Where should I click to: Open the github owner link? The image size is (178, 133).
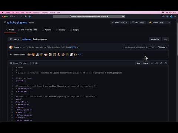pos(11,23)
